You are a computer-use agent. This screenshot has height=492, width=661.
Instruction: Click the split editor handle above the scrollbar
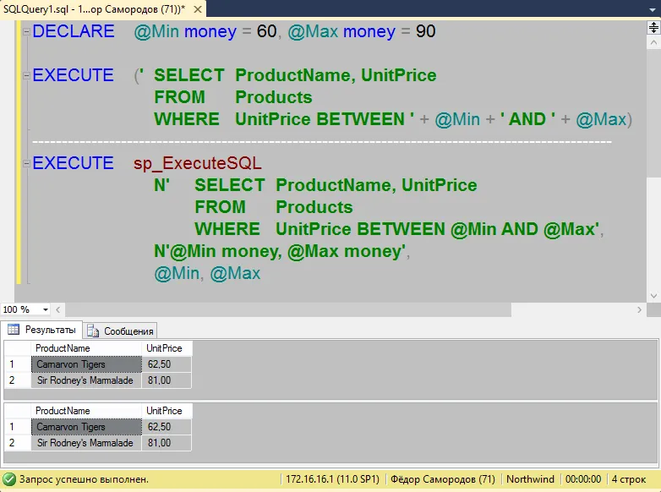653,27
